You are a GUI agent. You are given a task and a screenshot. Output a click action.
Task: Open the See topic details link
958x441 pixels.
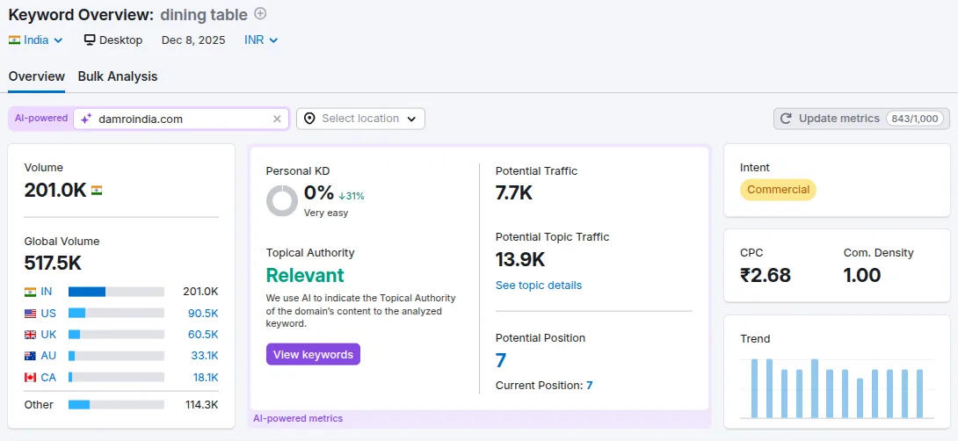pyautogui.click(x=538, y=286)
